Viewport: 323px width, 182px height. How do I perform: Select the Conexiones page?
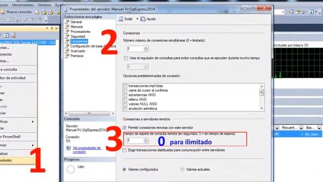click(79, 41)
